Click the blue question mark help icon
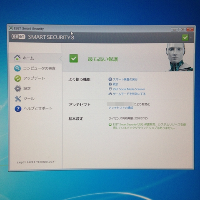The height and width of the screenshot is (200, 200). tap(18, 109)
